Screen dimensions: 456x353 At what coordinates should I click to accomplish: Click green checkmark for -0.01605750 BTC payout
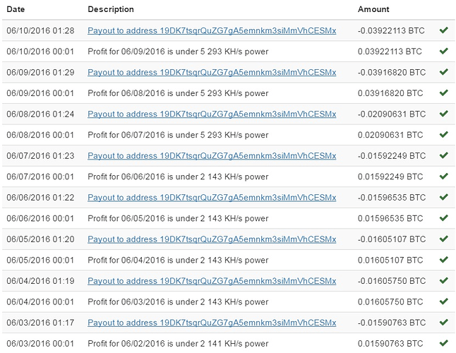point(443,280)
